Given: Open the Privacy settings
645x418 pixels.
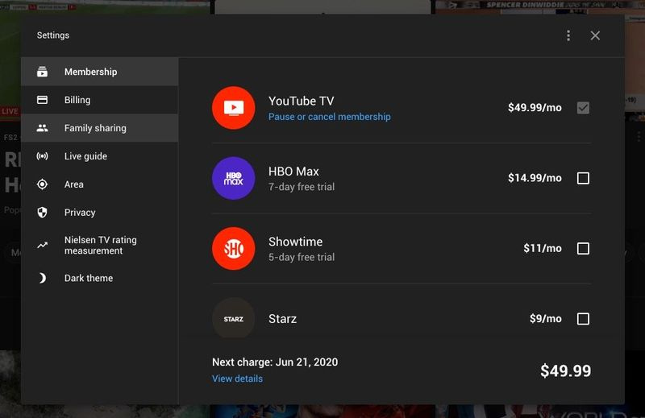Looking at the screenshot, I should point(99,213).
